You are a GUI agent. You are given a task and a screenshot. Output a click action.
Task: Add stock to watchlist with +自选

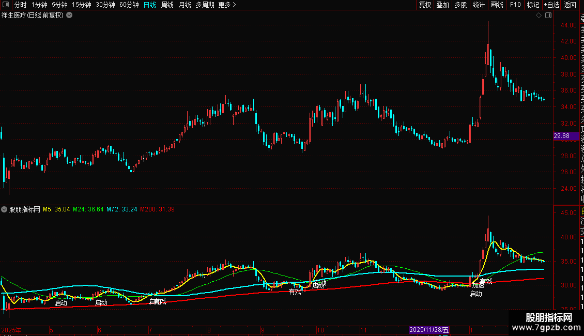(x=551, y=5)
